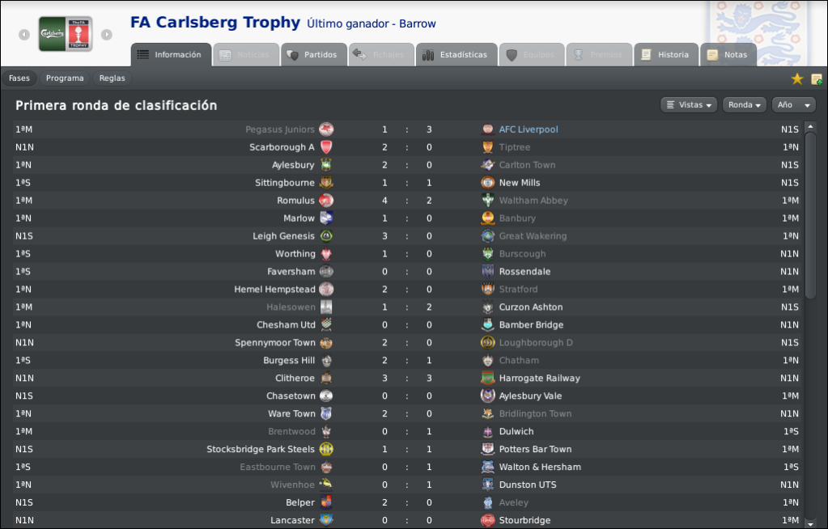Screen dimensions: 828x529
Task: Go to previous competition with left arrow
Action: pos(24,34)
